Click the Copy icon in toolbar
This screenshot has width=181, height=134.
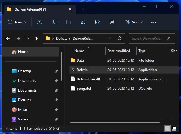pyautogui.click(x=54, y=22)
